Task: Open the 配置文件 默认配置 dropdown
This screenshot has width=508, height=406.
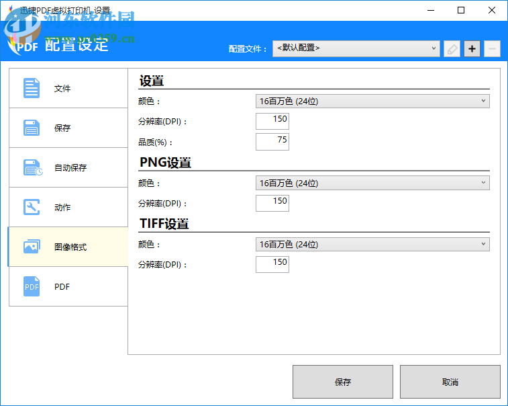Action: pos(356,48)
